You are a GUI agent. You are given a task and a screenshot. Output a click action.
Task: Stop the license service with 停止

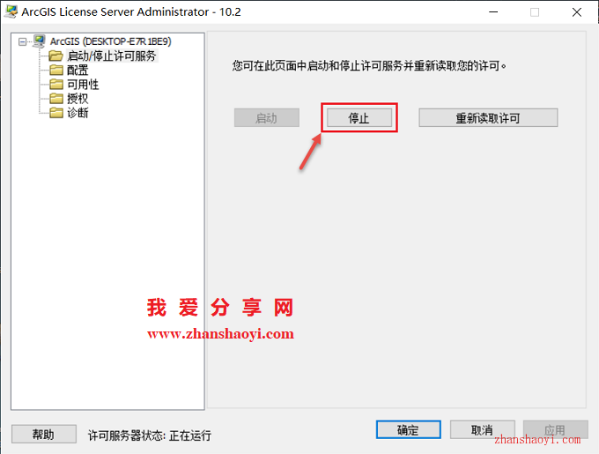coord(359,118)
